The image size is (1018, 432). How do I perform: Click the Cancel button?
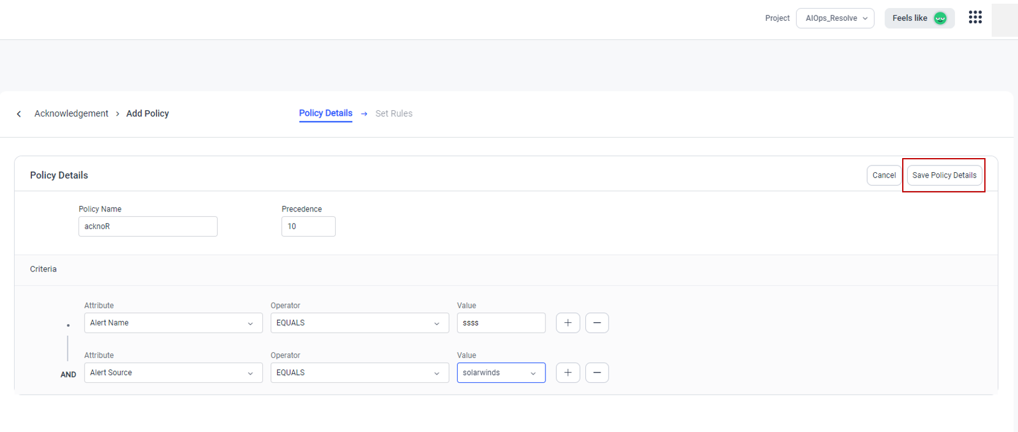coord(884,175)
